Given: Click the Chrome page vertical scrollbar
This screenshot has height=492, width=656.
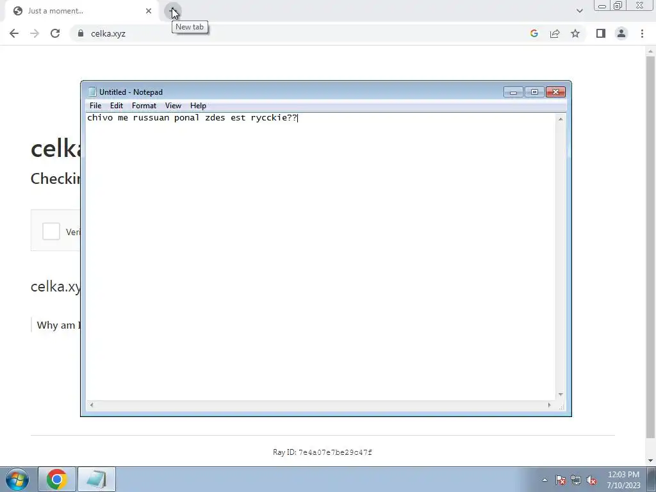Looking at the screenshot, I should click(x=651, y=247).
